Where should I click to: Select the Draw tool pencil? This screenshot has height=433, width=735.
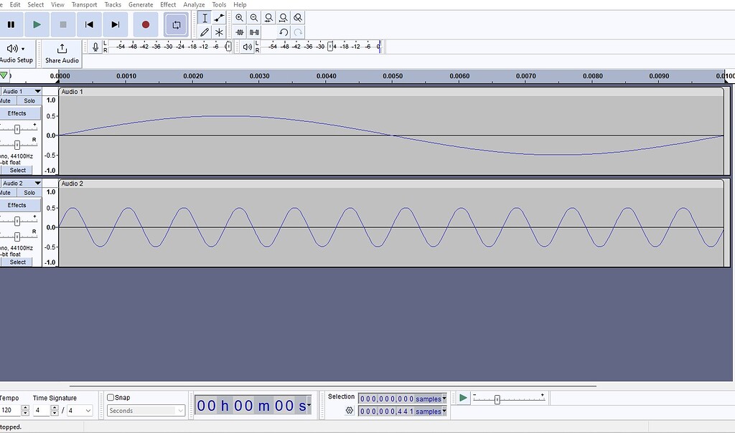[205, 32]
